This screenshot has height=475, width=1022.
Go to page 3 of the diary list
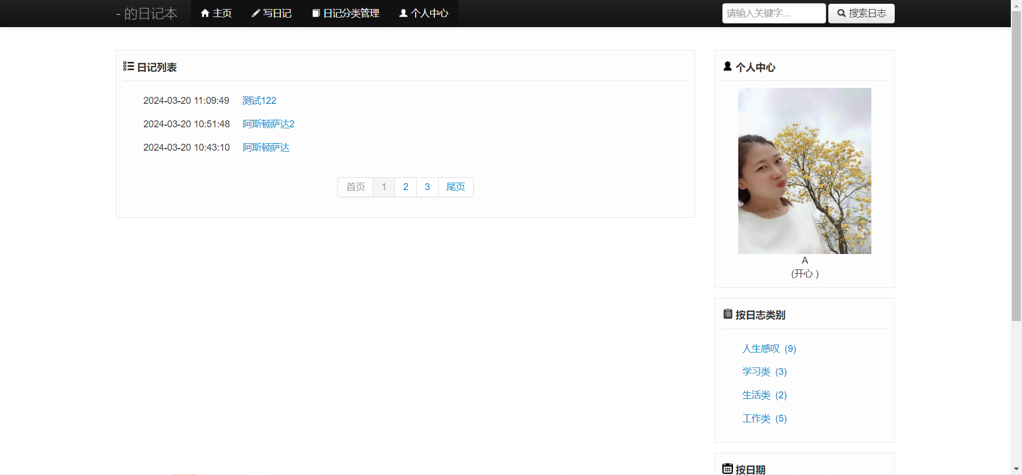[x=427, y=187]
